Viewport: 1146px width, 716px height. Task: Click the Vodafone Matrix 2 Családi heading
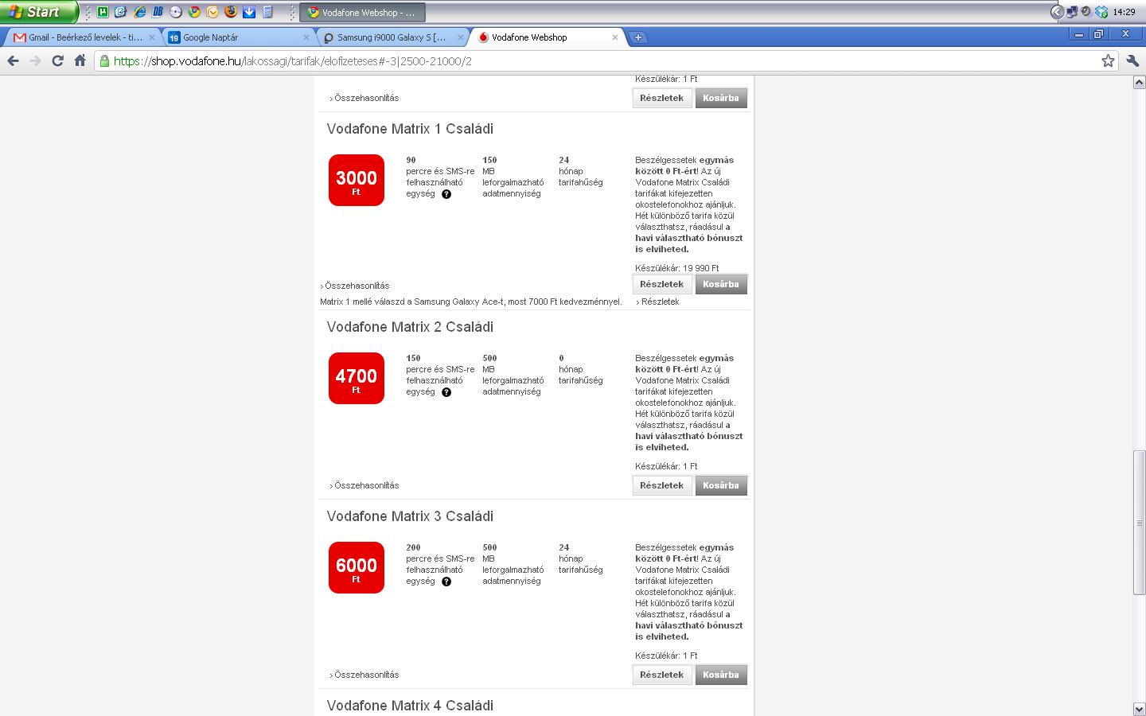(x=410, y=327)
